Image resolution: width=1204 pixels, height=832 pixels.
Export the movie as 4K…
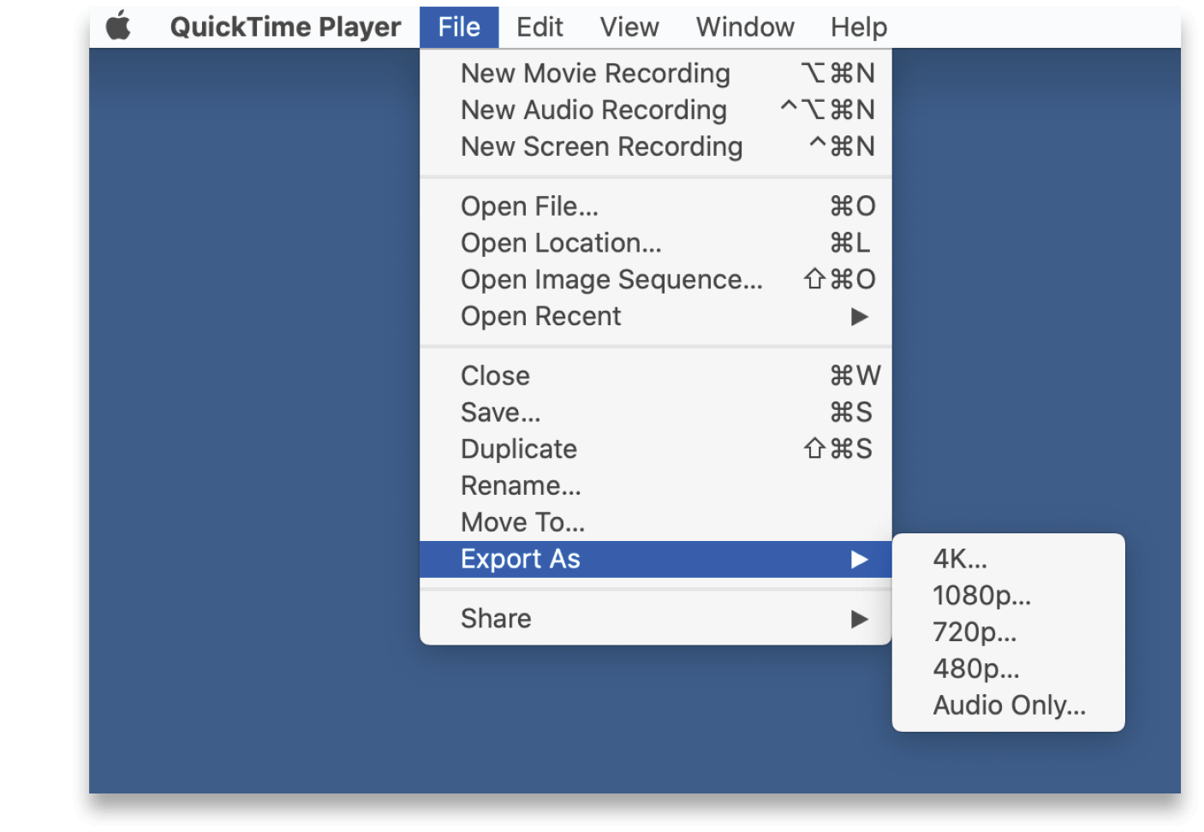1009,559
